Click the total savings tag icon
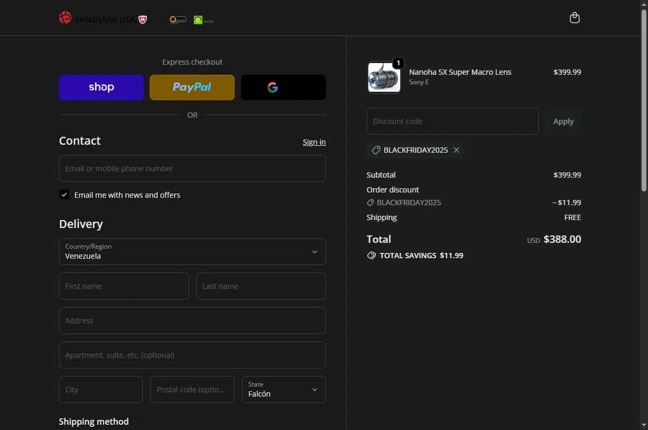 click(371, 256)
